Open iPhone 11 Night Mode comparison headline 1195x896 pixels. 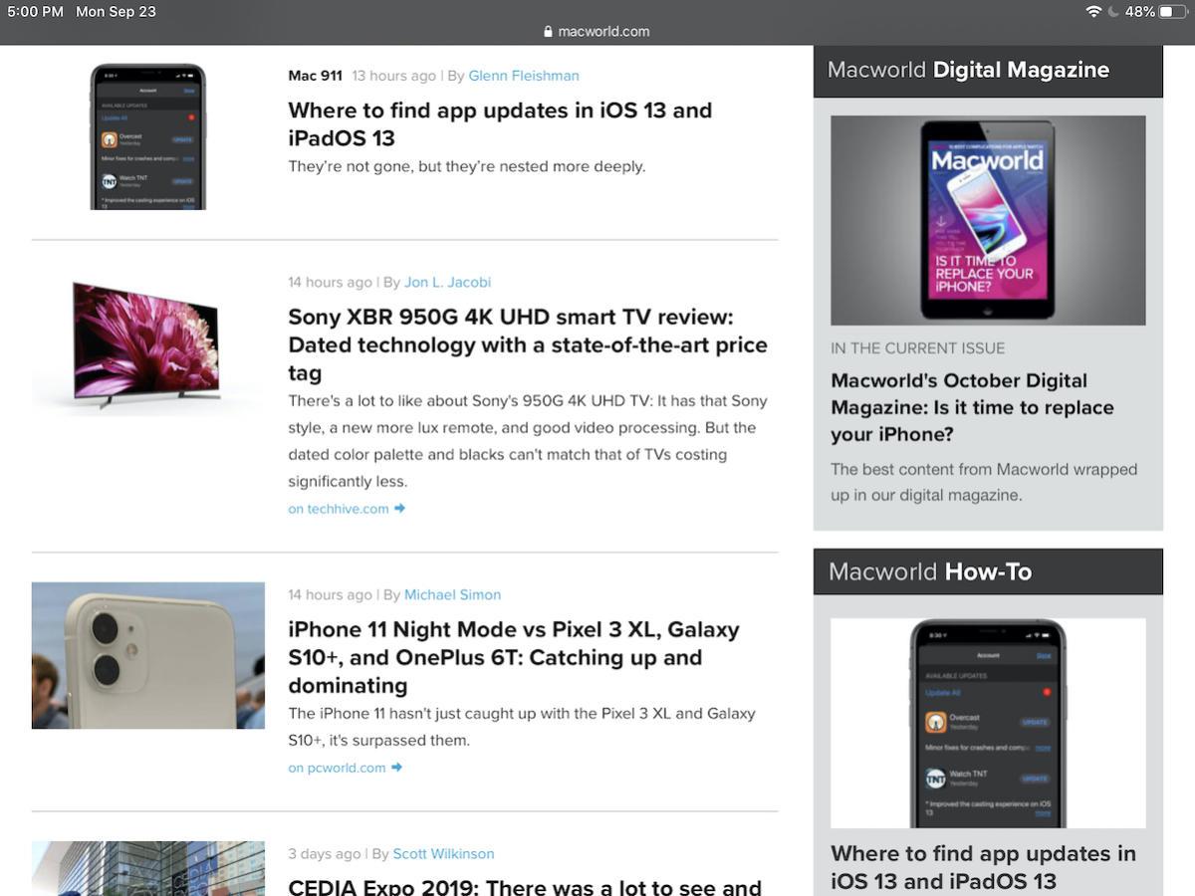coord(514,658)
